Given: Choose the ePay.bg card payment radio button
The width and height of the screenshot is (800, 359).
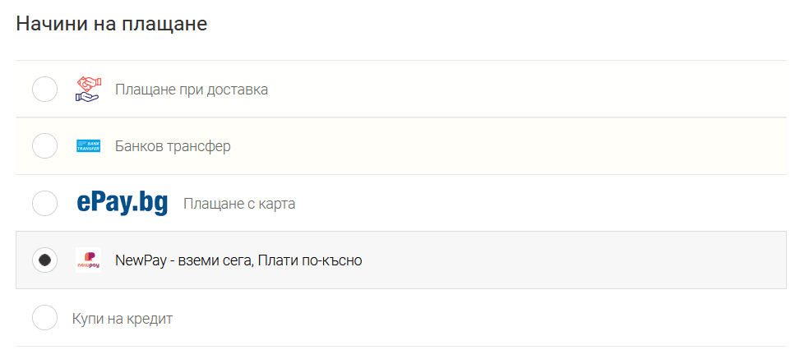Looking at the screenshot, I should pyautogui.click(x=45, y=204).
